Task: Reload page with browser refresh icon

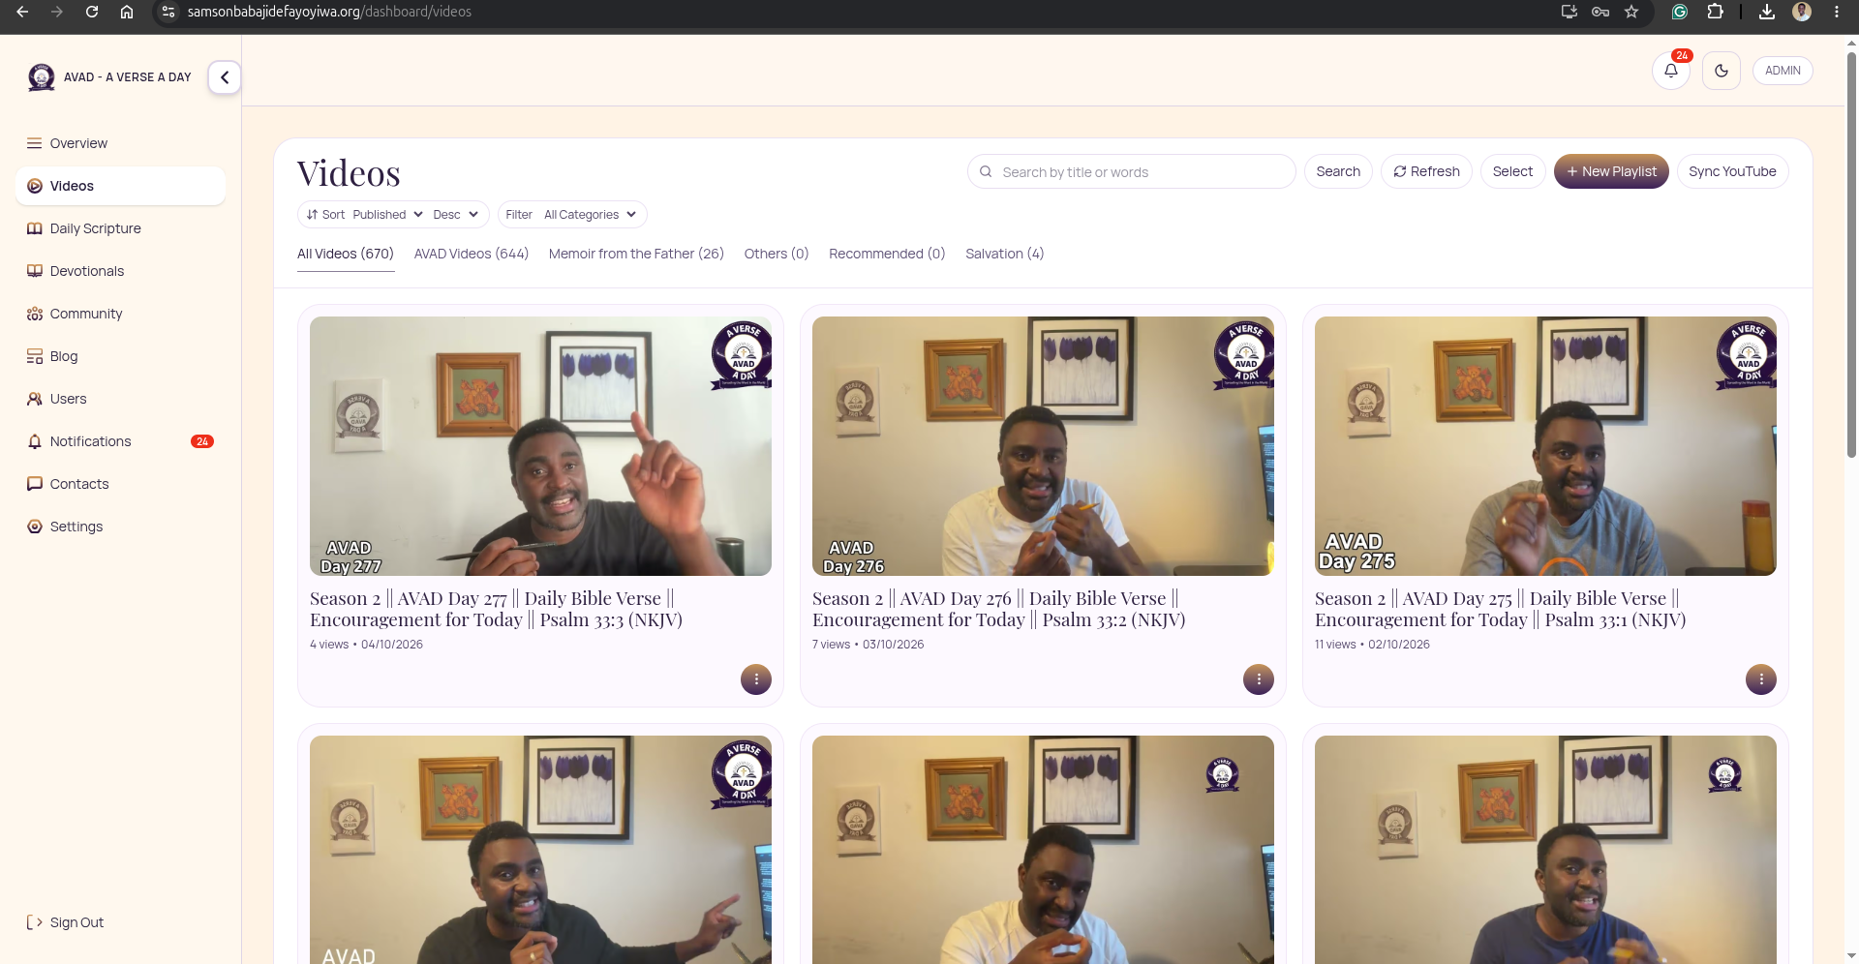Action: [92, 12]
